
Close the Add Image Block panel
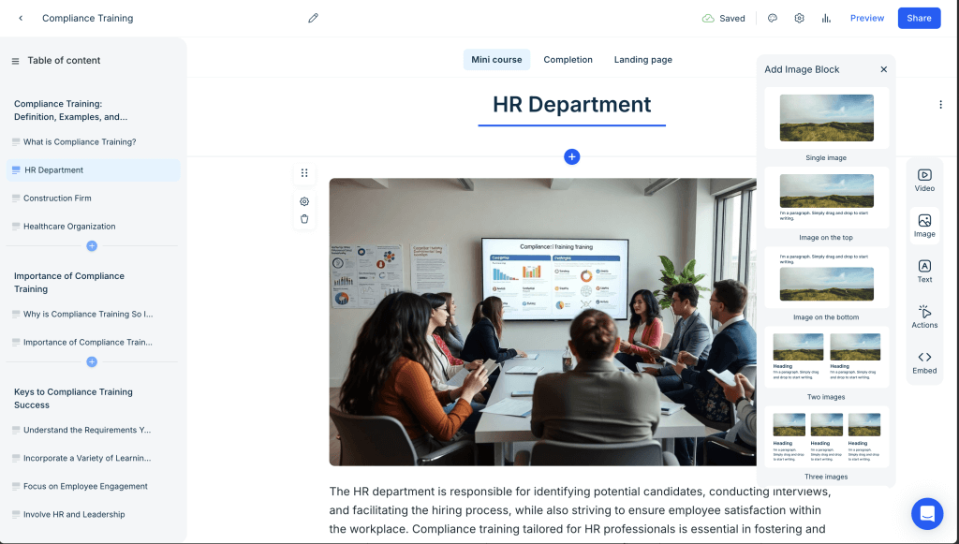883,69
